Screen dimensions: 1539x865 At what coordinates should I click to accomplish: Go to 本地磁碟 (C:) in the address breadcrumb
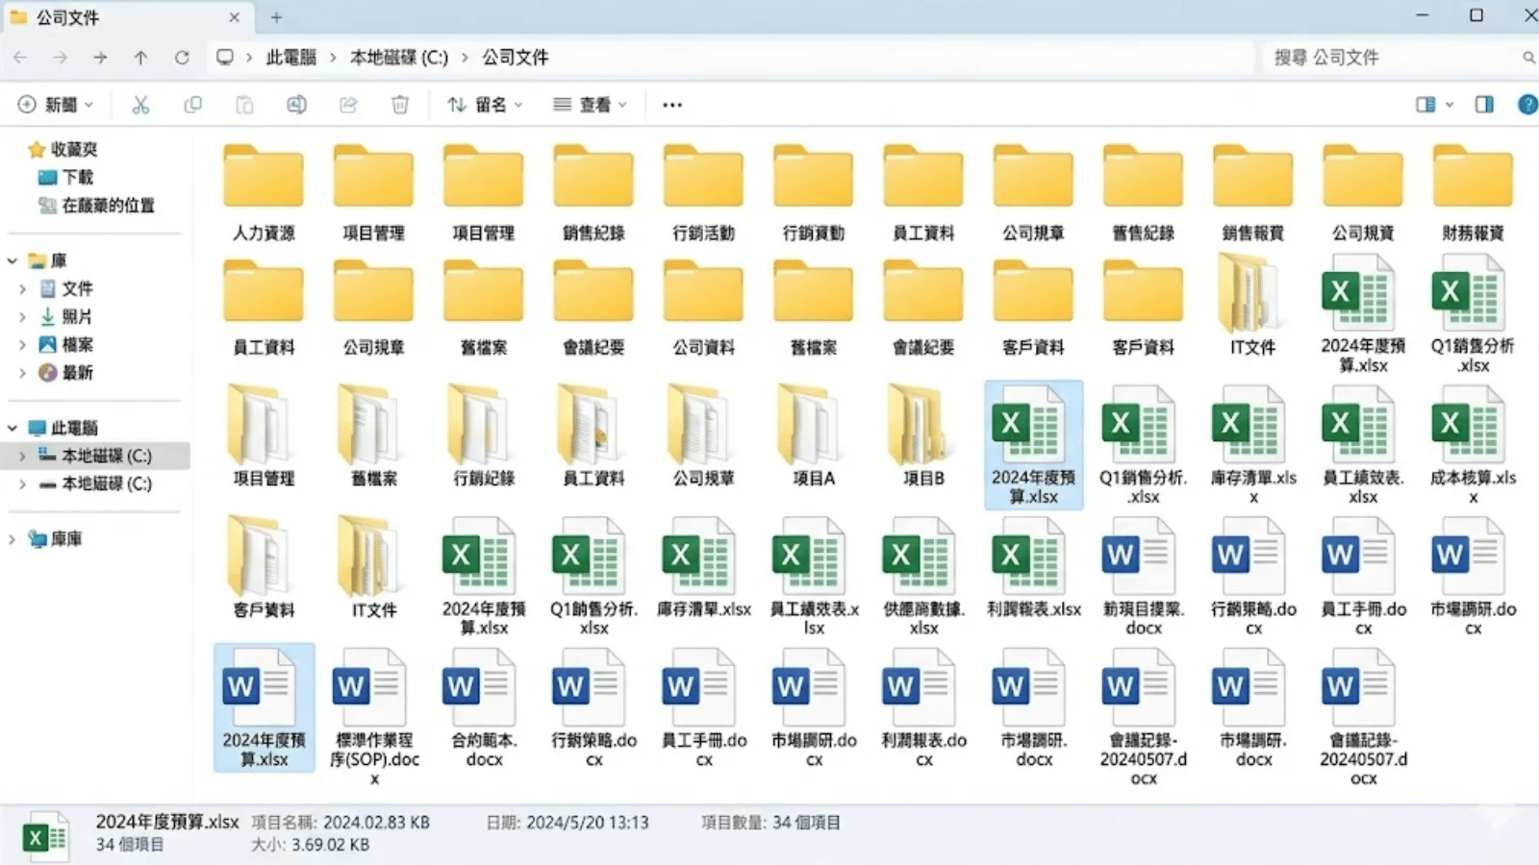tap(399, 58)
